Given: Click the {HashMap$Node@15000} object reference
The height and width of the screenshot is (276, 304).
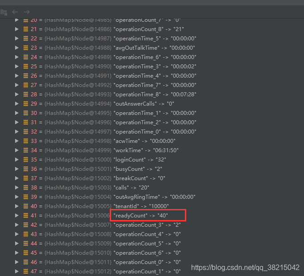Looking at the screenshot, I should point(78,160).
